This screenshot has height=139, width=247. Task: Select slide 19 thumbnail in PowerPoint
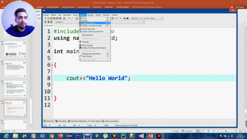15,89
